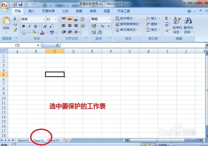The height and width of the screenshot is (146, 208).
Task: Toggle Bold formatting
Action: coord(24,26)
